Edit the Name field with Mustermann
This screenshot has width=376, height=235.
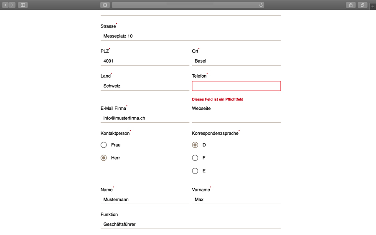point(145,199)
